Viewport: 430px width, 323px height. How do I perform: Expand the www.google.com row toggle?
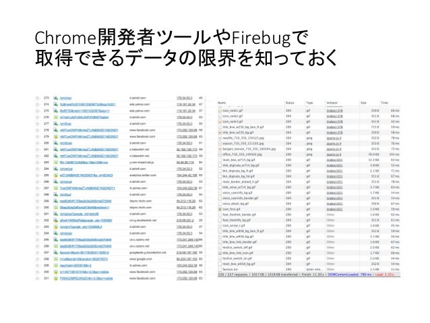pyautogui.click(x=38, y=259)
